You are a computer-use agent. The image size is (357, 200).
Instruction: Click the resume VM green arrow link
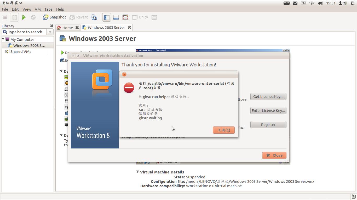pos(62,53)
